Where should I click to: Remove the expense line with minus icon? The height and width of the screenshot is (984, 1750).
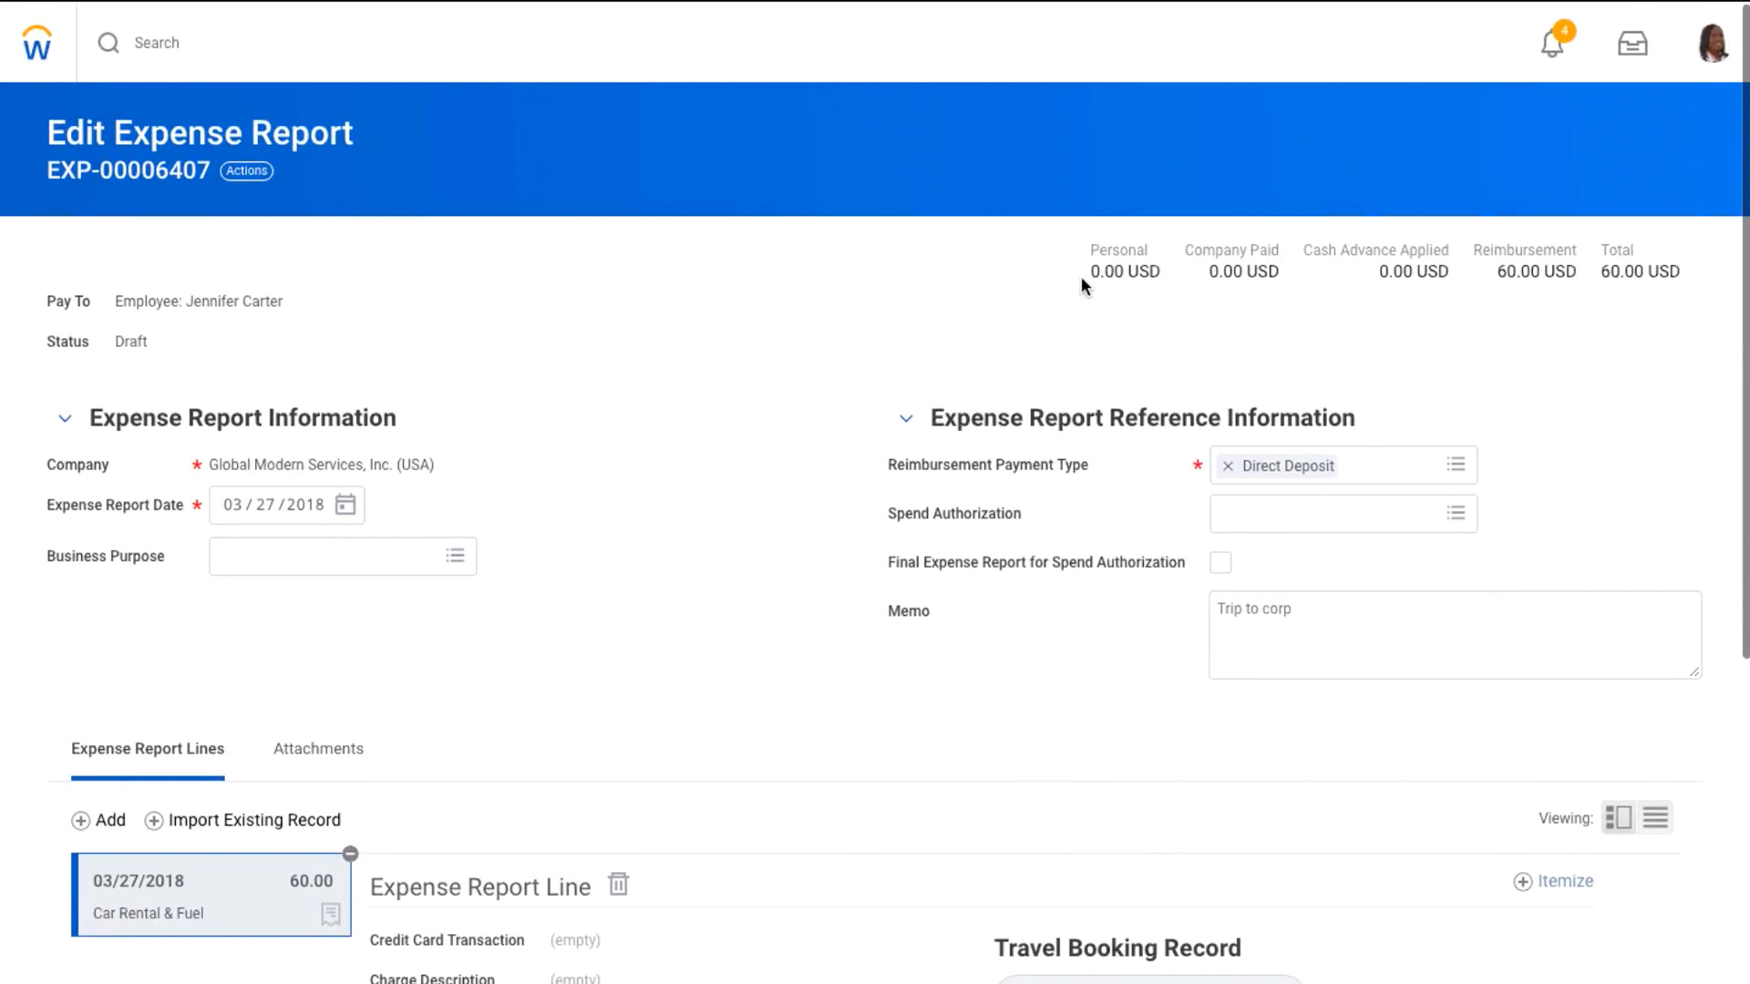pyautogui.click(x=350, y=854)
